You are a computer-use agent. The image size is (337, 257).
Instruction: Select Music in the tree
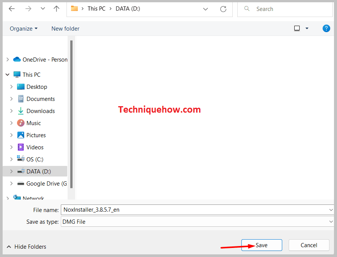pyautogui.click(x=34, y=123)
